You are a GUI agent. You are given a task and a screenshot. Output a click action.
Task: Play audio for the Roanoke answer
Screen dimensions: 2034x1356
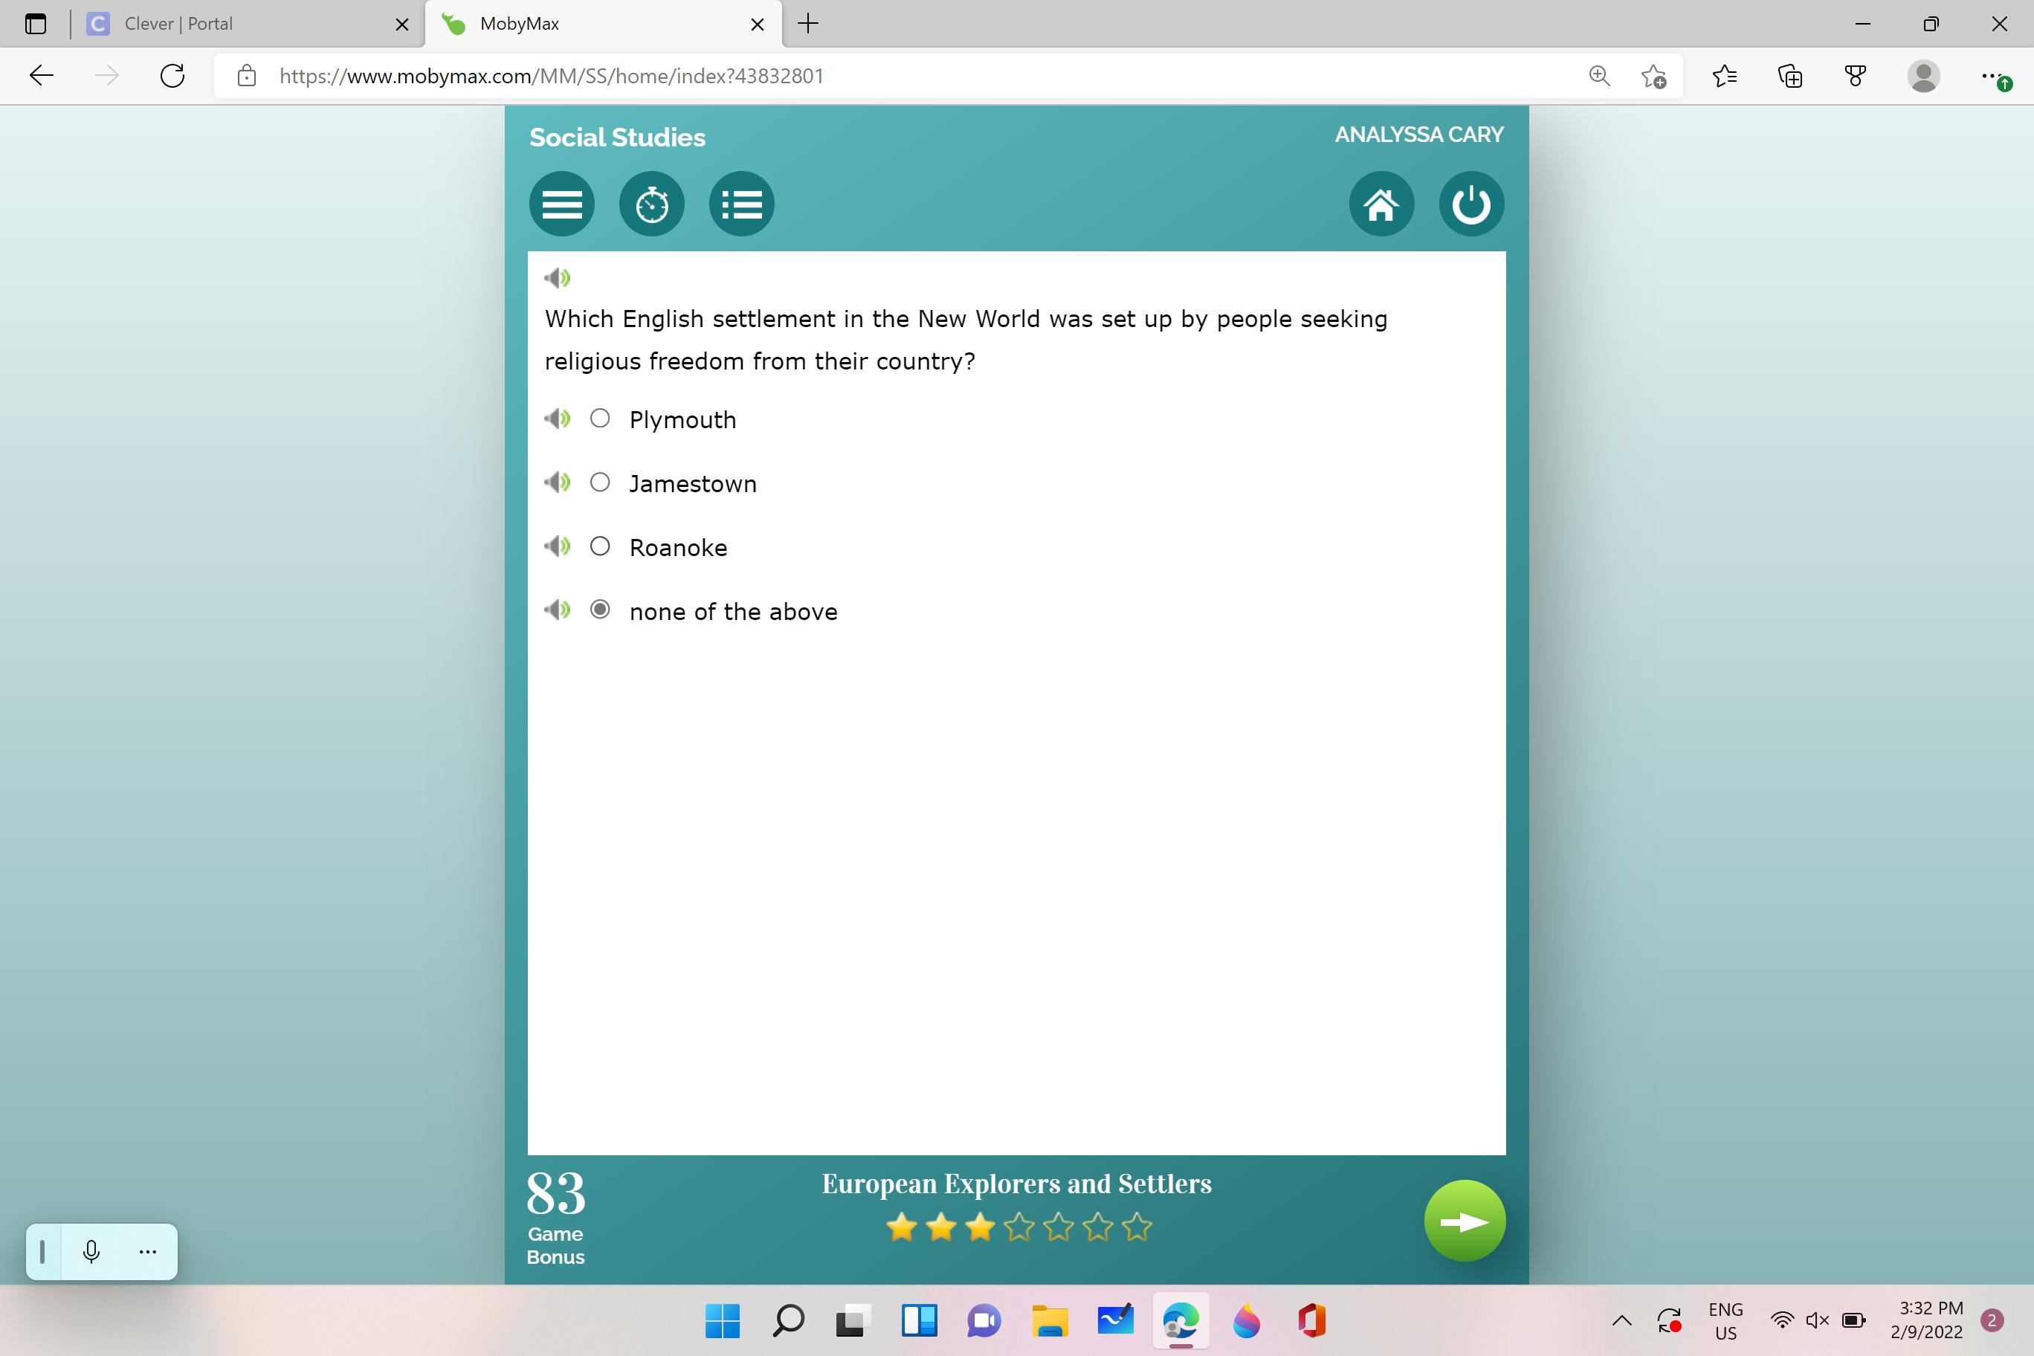point(557,546)
